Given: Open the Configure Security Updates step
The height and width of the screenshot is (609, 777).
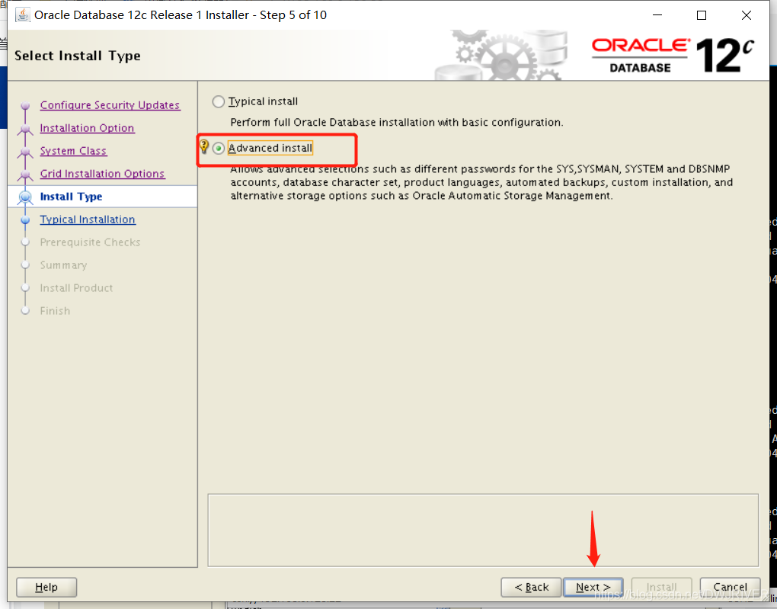Looking at the screenshot, I should point(110,105).
